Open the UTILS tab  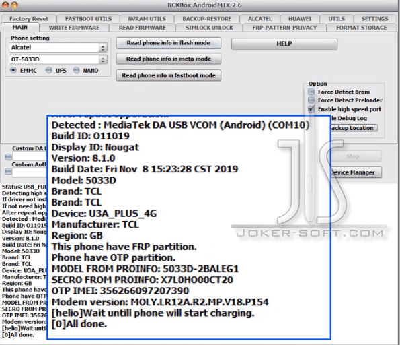click(337, 19)
